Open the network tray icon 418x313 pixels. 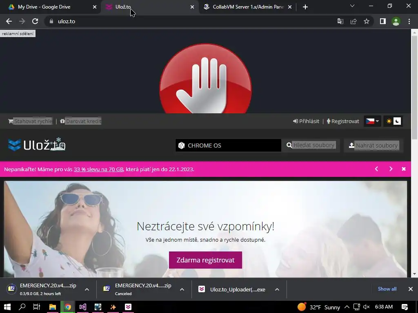click(x=356, y=307)
